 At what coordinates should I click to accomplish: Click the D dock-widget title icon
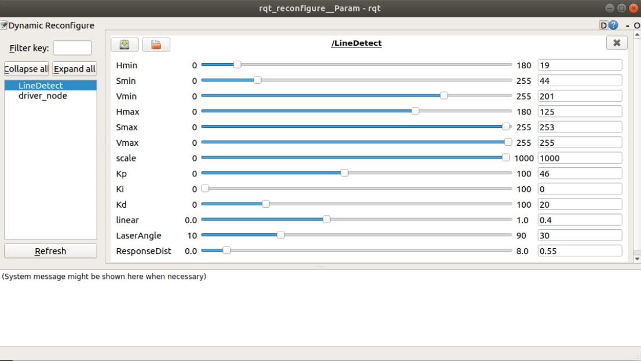603,25
